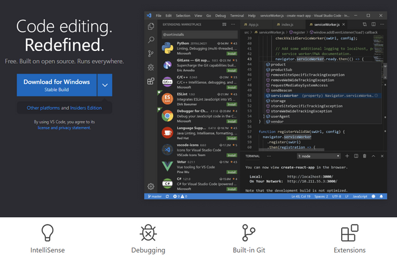Open the Manage gear icon in activity bar
The width and height of the screenshot is (397, 260).
coord(151,187)
